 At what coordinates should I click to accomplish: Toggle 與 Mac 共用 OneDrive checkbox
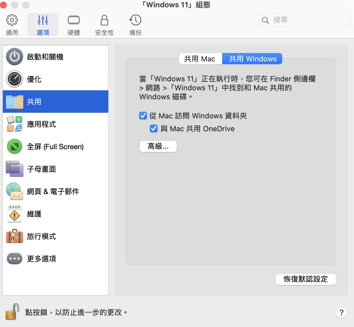154,128
